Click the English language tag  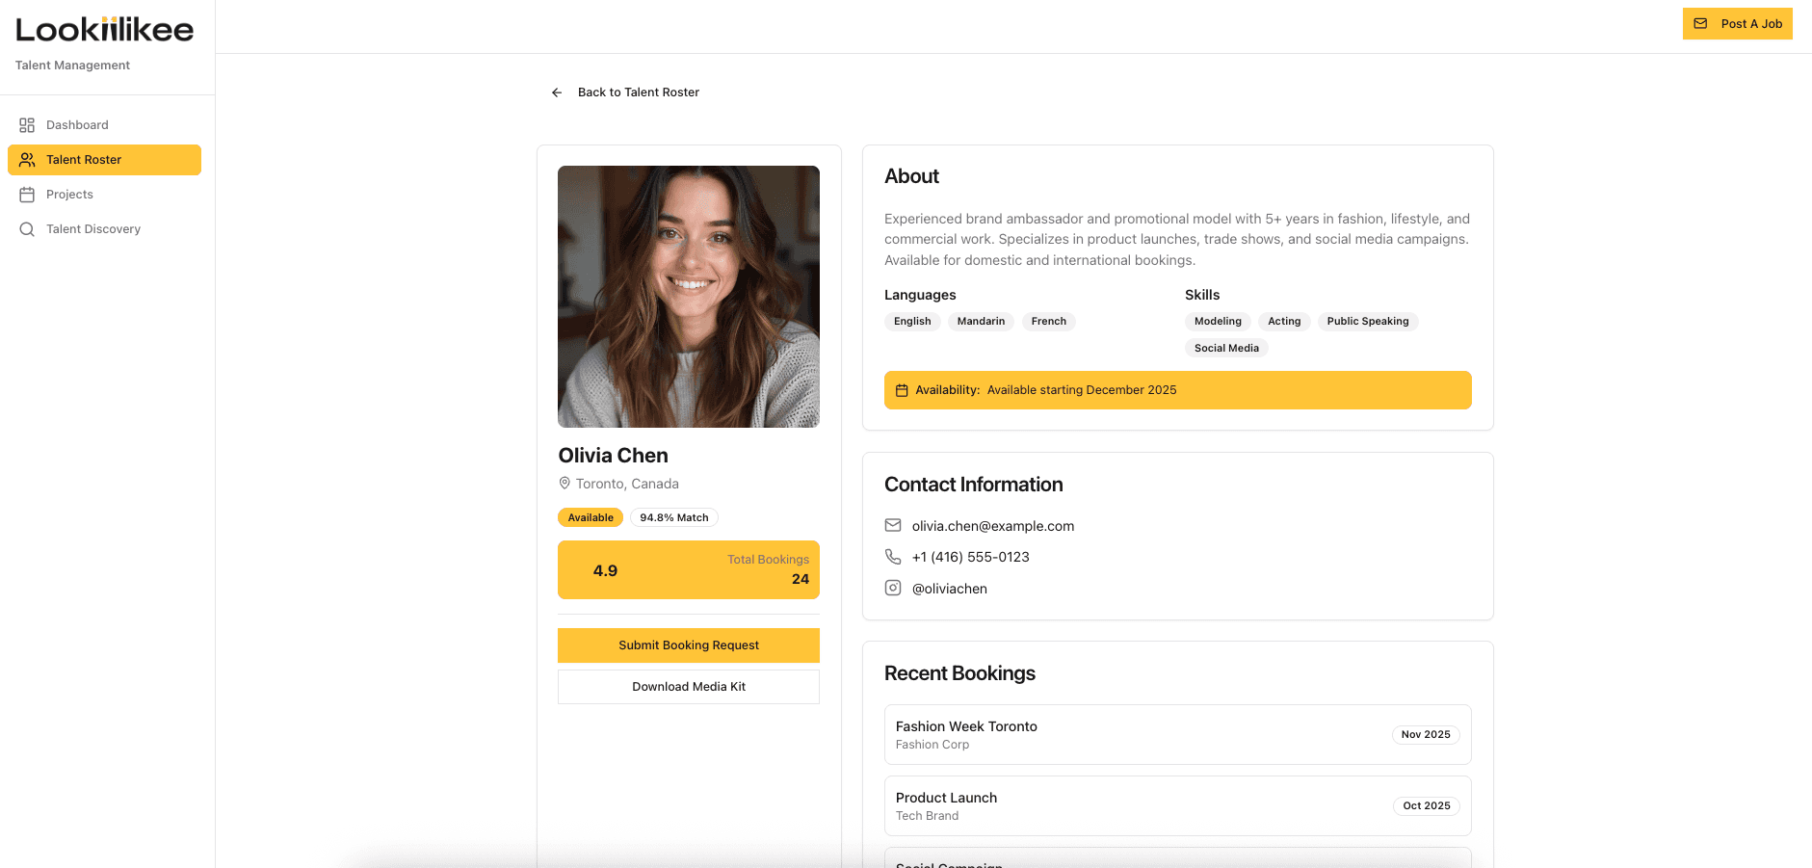(x=912, y=322)
